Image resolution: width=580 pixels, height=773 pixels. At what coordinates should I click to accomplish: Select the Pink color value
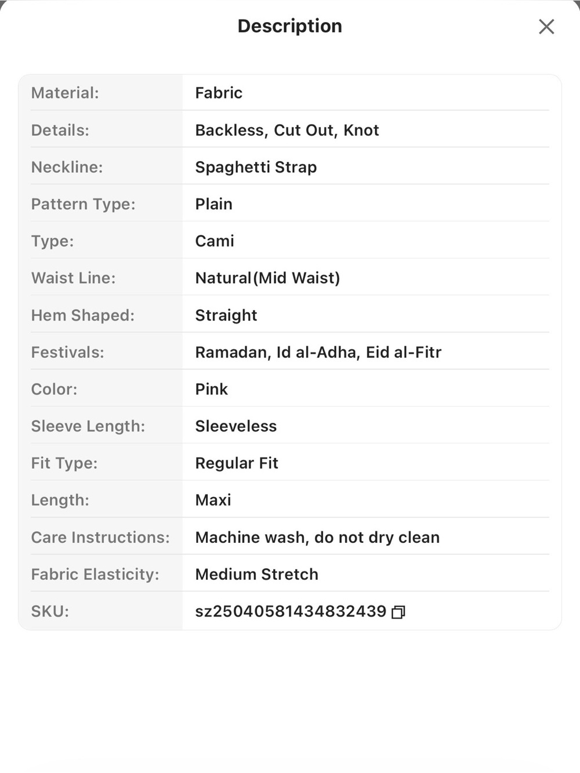pos(211,389)
